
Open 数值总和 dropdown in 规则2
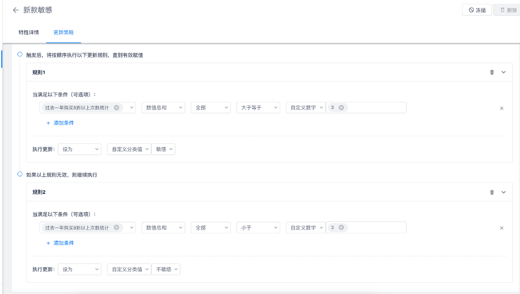(163, 228)
